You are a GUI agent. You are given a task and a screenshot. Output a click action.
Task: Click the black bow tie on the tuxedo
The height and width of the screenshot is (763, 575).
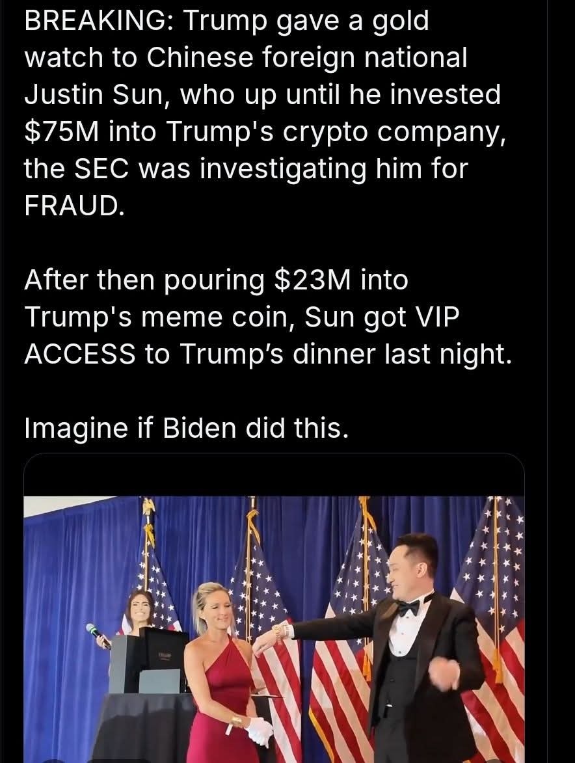[x=408, y=608]
